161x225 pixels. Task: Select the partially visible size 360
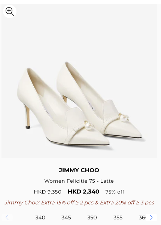[142, 218]
